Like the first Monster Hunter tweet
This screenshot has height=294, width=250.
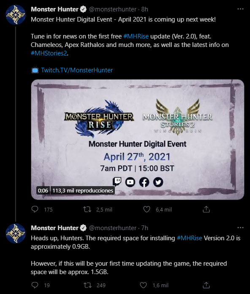[147, 209]
